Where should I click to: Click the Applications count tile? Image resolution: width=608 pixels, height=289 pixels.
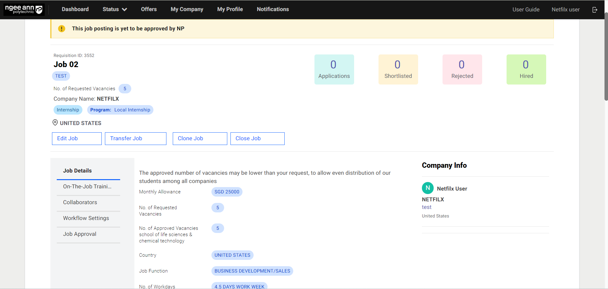[334, 69]
